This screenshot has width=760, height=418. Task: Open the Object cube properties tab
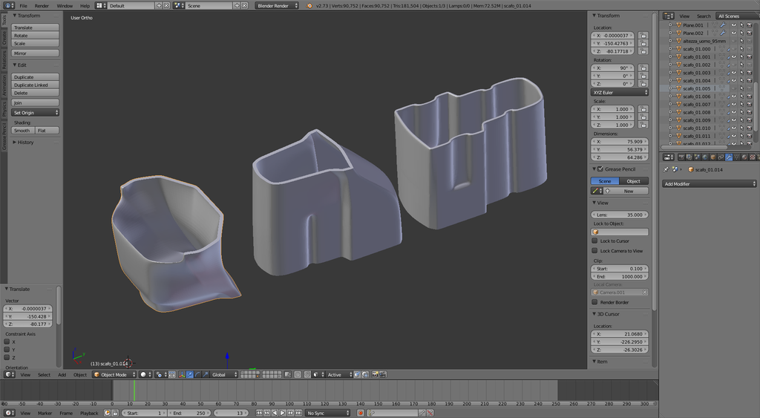point(713,157)
